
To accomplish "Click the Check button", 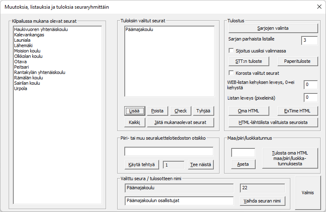I will click(180, 111).
